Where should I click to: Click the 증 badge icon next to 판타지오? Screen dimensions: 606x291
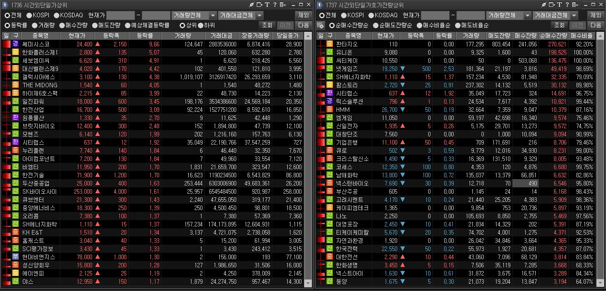(x=330, y=44)
